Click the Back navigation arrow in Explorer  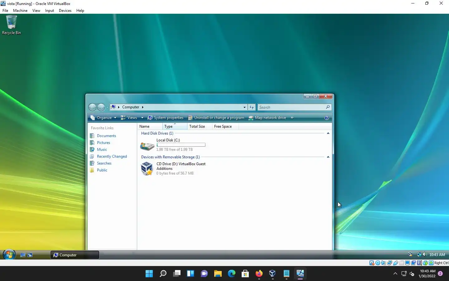[x=92, y=107]
